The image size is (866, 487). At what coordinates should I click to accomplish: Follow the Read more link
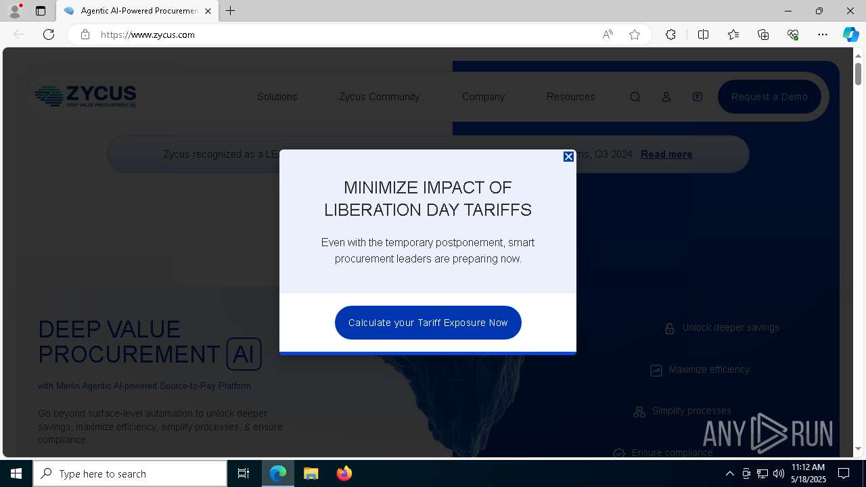point(666,154)
